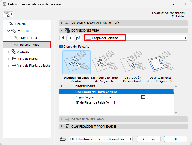Toggle the layer eye visibility icon
Screen dimensions: 192x145
72,139
